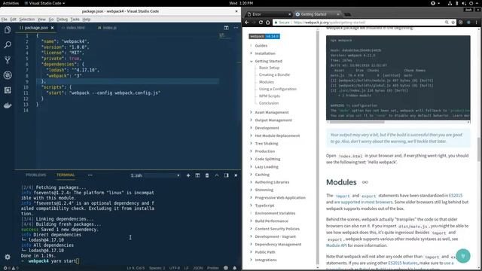The width and height of the screenshot is (482, 271).
Task: Open 'are supported in most browsers' link
Action: tap(363, 202)
